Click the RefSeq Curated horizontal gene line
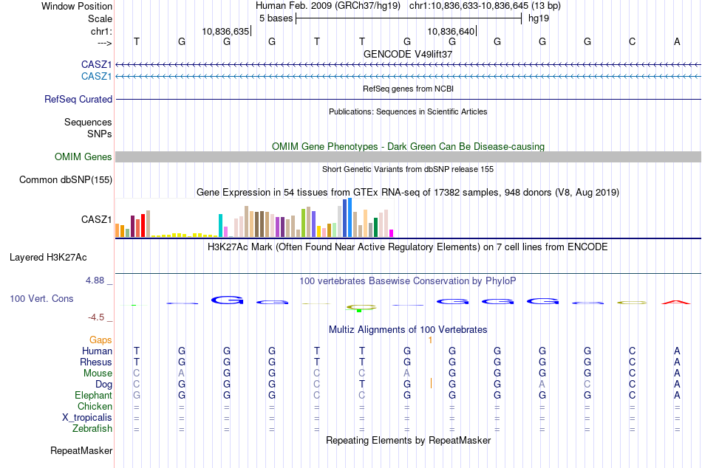 pyautogui.click(x=408, y=100)
